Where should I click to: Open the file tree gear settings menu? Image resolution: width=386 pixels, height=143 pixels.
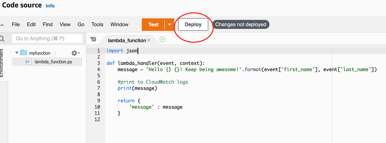coord(75,53)
